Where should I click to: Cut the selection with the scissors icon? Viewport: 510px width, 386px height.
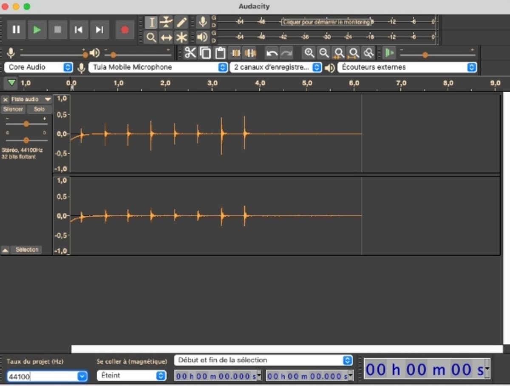(191, 53)
